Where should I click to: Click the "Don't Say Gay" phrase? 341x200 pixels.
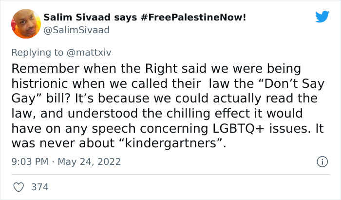pyautogui.click(x=279, y=83)
